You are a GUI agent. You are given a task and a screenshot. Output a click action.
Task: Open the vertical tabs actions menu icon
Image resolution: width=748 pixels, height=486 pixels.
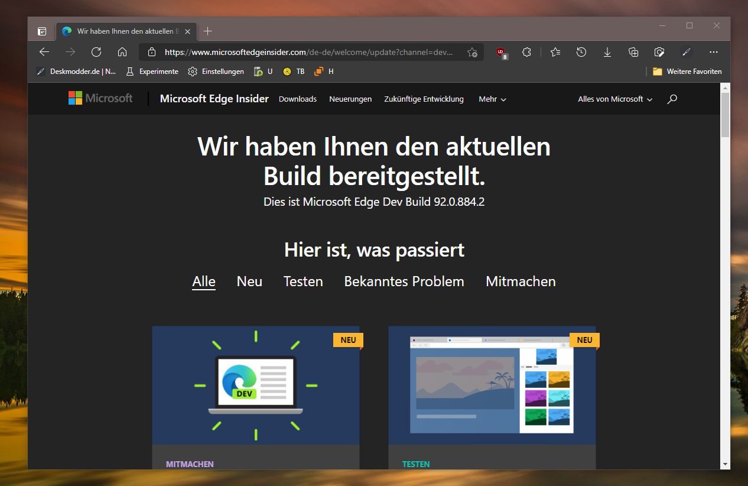coord(42,31)
